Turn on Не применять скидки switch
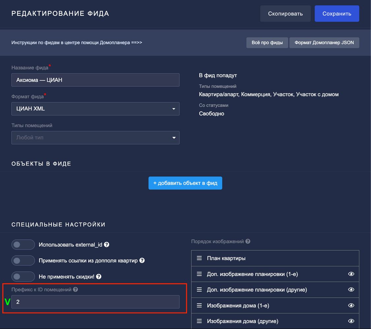 point(23,277)
